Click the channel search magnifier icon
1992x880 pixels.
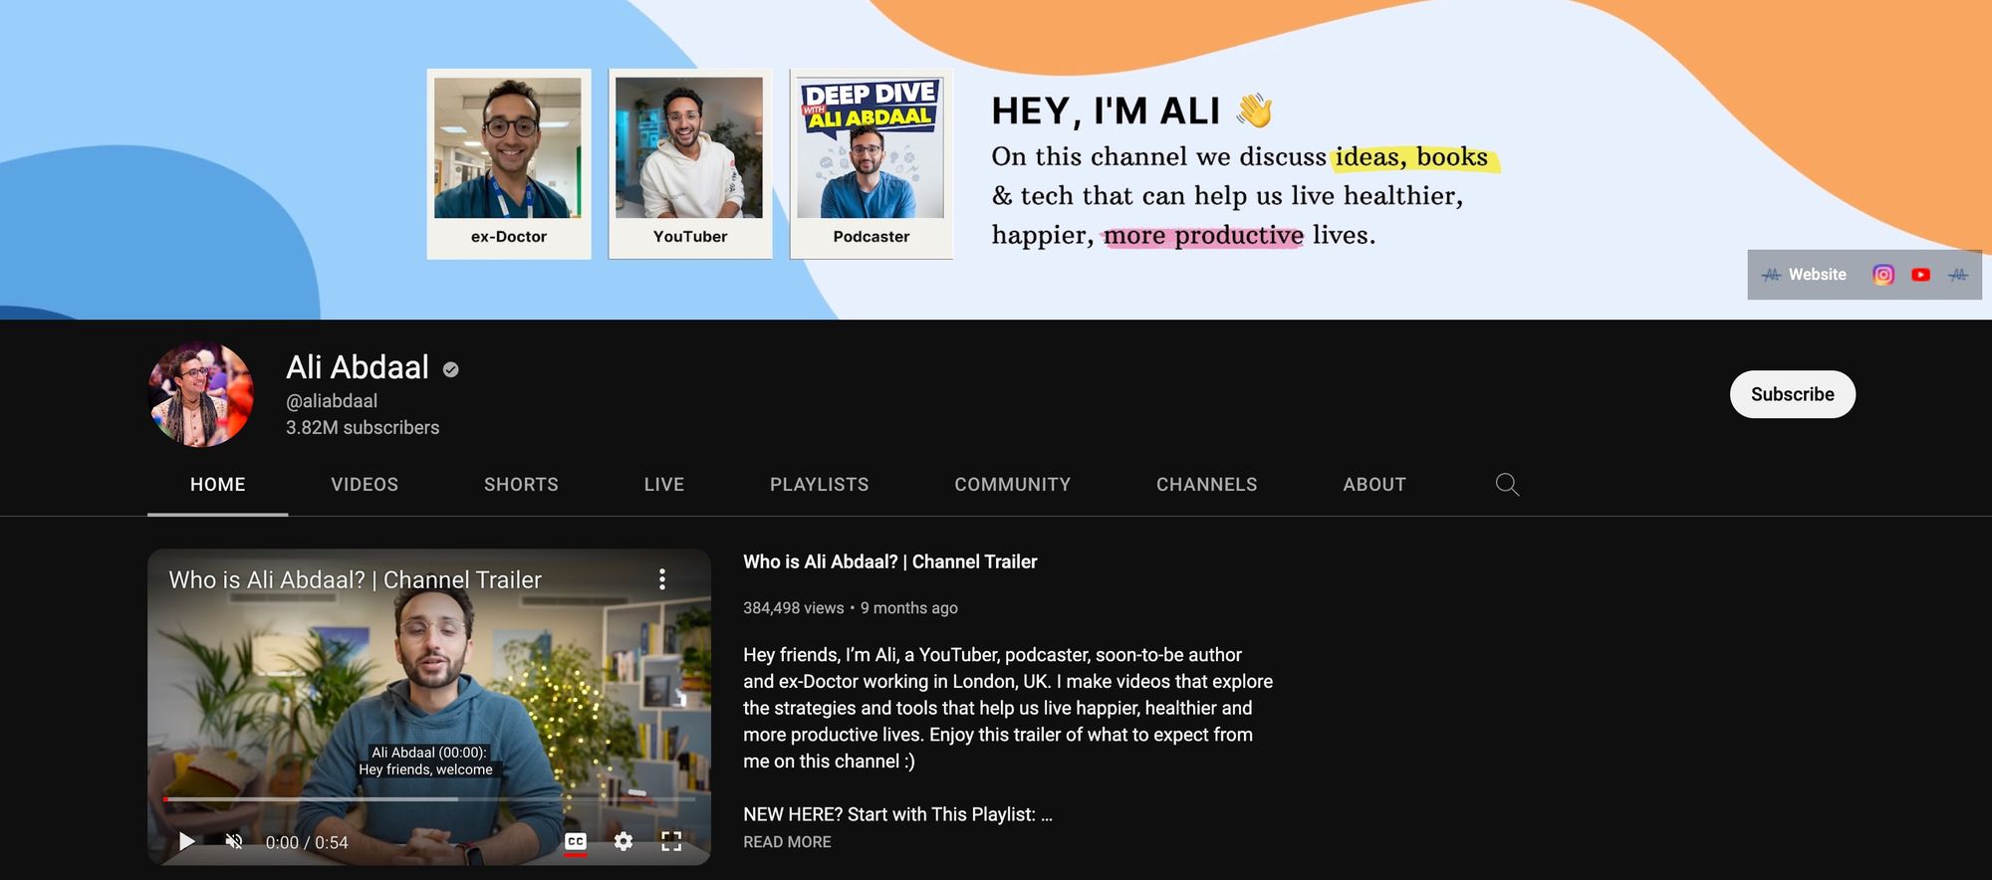pyautogui.click(x=1507, y=485)
